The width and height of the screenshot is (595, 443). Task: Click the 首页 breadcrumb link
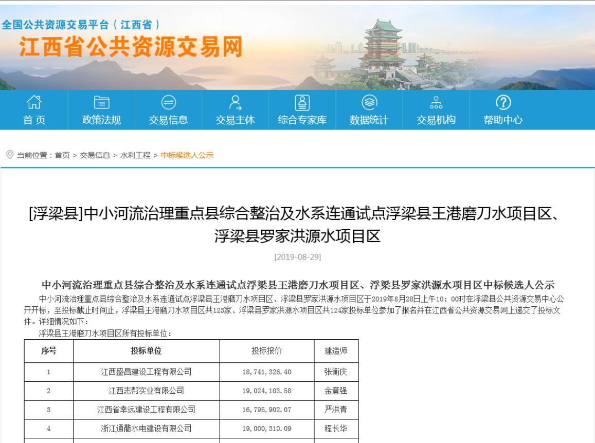[62, 155]
